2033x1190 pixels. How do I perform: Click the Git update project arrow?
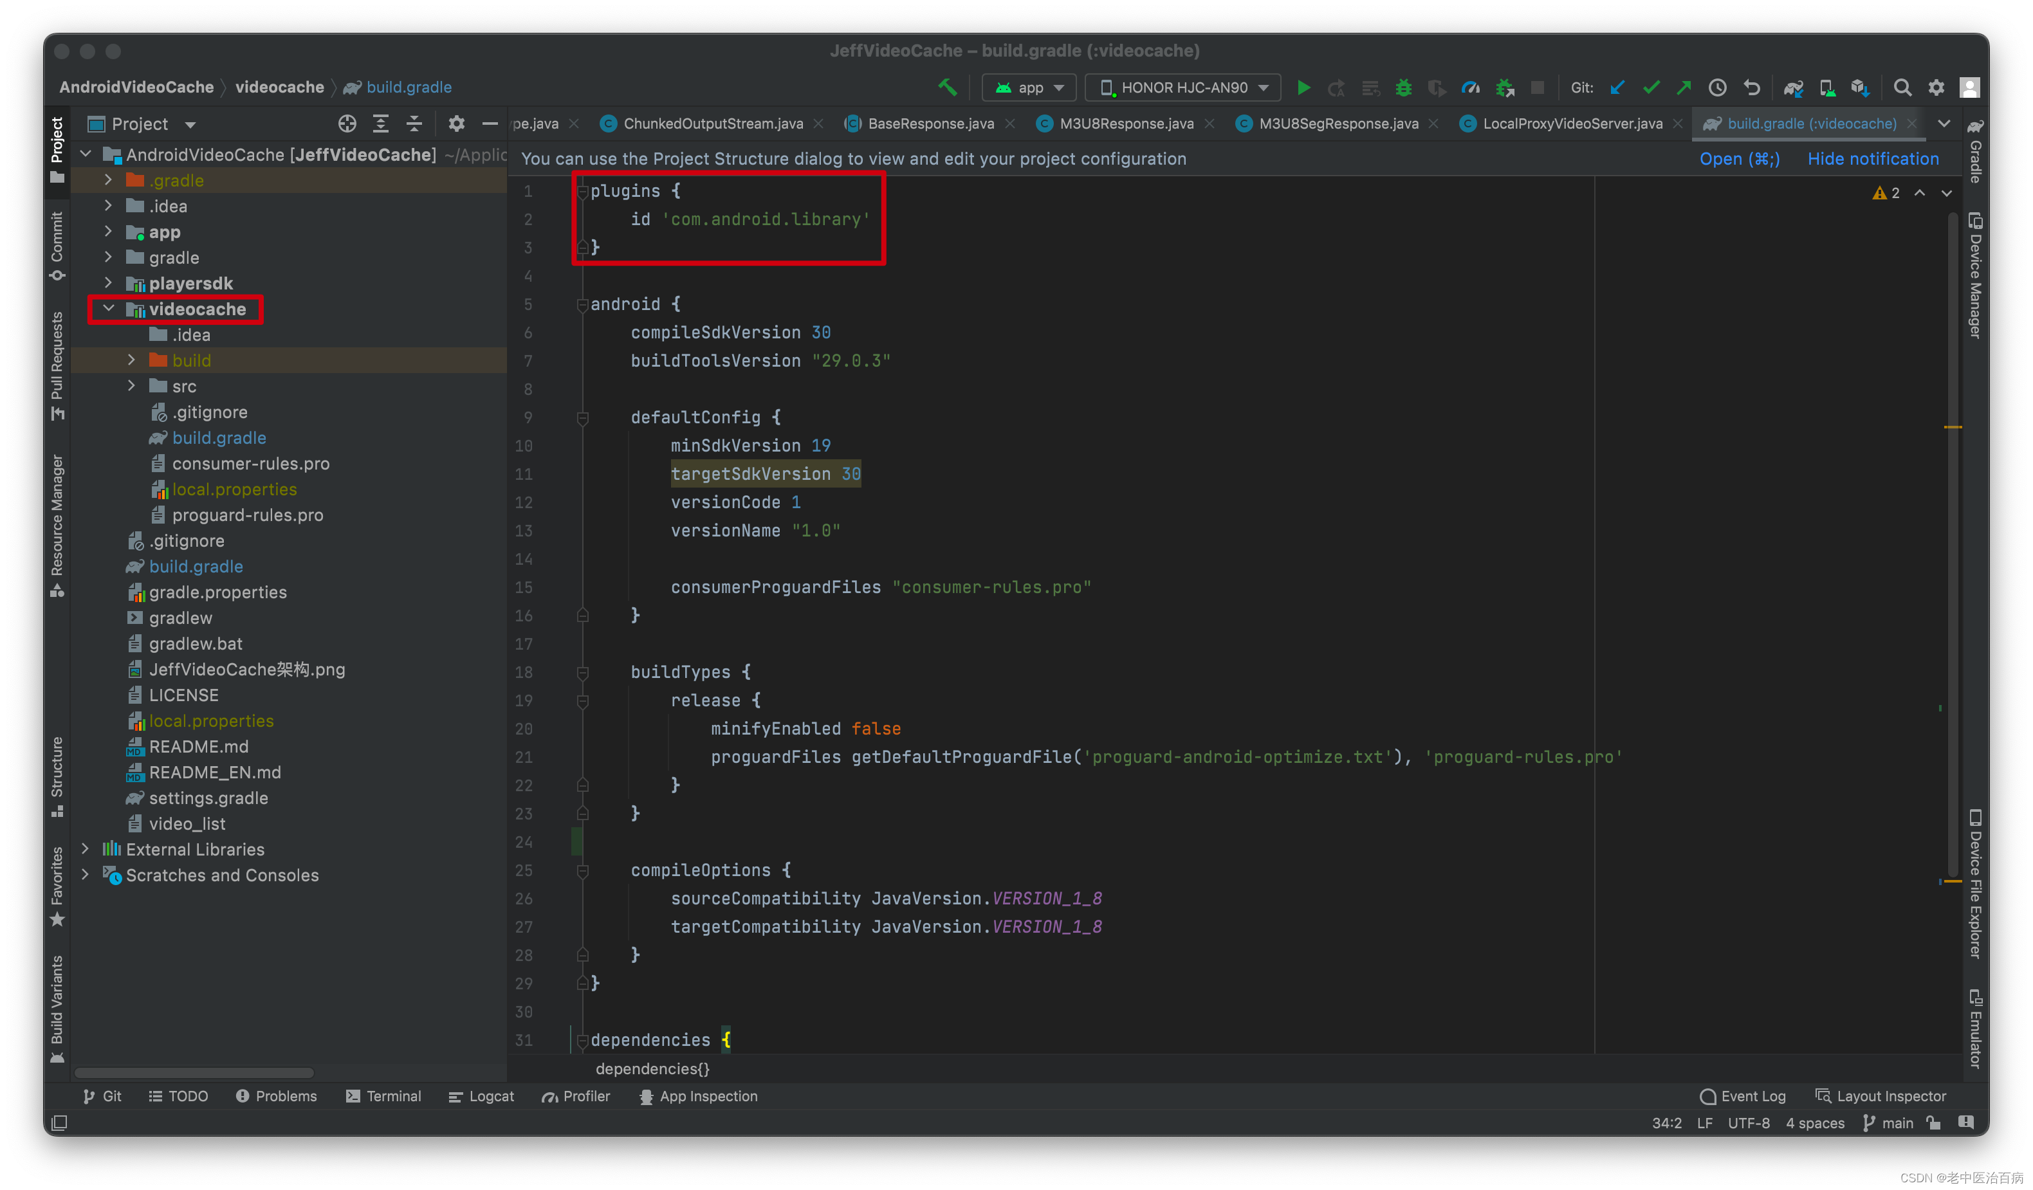tap(1617, 87)
